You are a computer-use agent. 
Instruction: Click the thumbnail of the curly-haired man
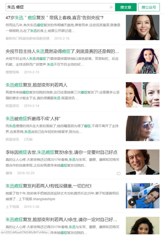[143, 162]
